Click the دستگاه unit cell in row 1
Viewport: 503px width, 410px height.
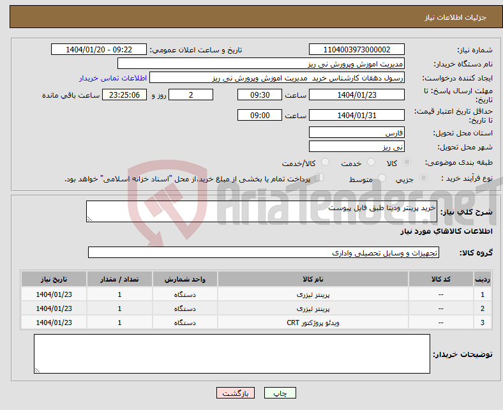click(x=184, y=294)
